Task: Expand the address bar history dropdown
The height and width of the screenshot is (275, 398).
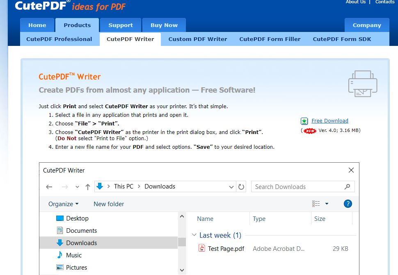Action: click(x=231, y=187)
